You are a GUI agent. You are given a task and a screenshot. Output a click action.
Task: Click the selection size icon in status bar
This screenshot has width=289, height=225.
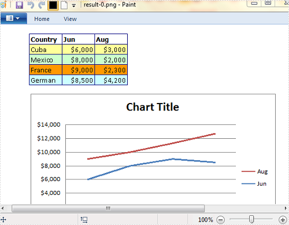tap(84, 219)
